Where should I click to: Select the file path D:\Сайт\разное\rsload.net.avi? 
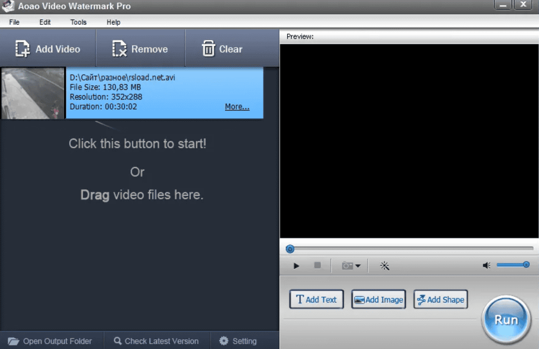point(123,78)
